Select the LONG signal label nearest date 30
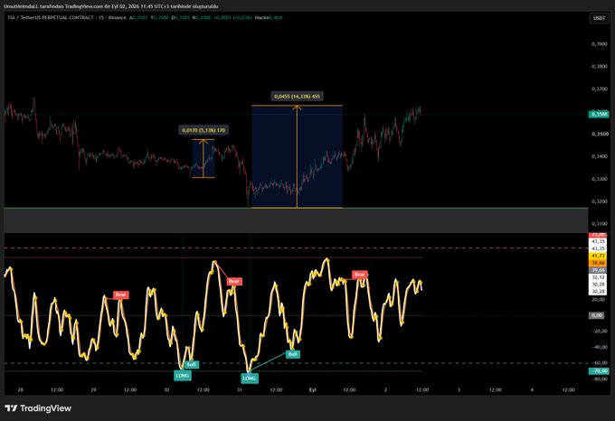Screen dimensions: 615x421 tap(183, 376)
